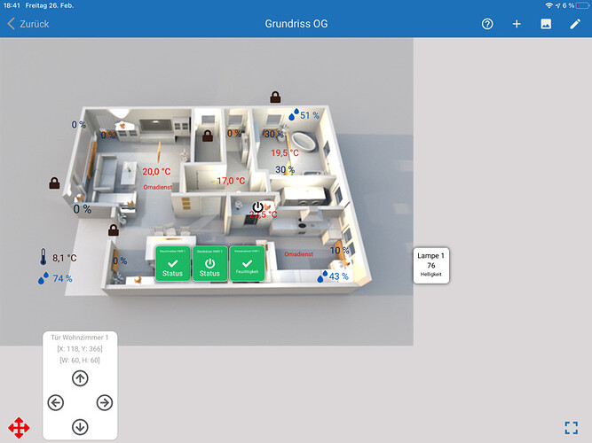This screenshot has height=443, width=592.
Task: Tap the pencil edit icon
Action: tap(575, 24)
